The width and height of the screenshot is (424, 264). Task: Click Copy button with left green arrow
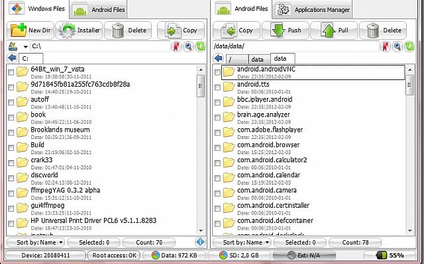click(x=237, y=30)
